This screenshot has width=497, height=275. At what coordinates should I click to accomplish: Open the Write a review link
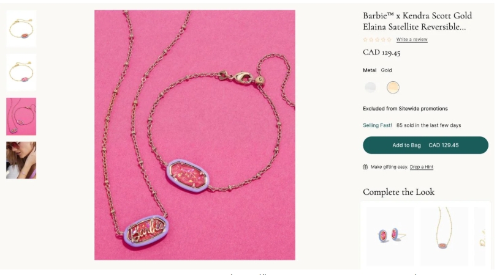pyautogui.click(x=412, y=40)
